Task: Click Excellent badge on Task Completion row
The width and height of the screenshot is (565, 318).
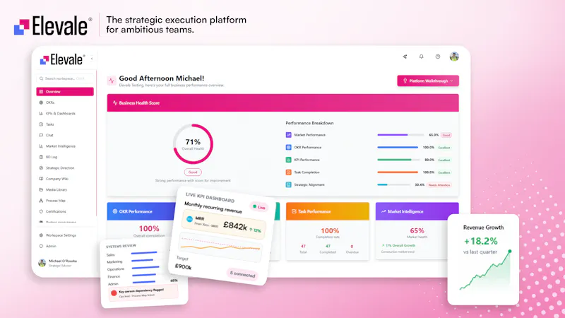Action: [444, 172]
